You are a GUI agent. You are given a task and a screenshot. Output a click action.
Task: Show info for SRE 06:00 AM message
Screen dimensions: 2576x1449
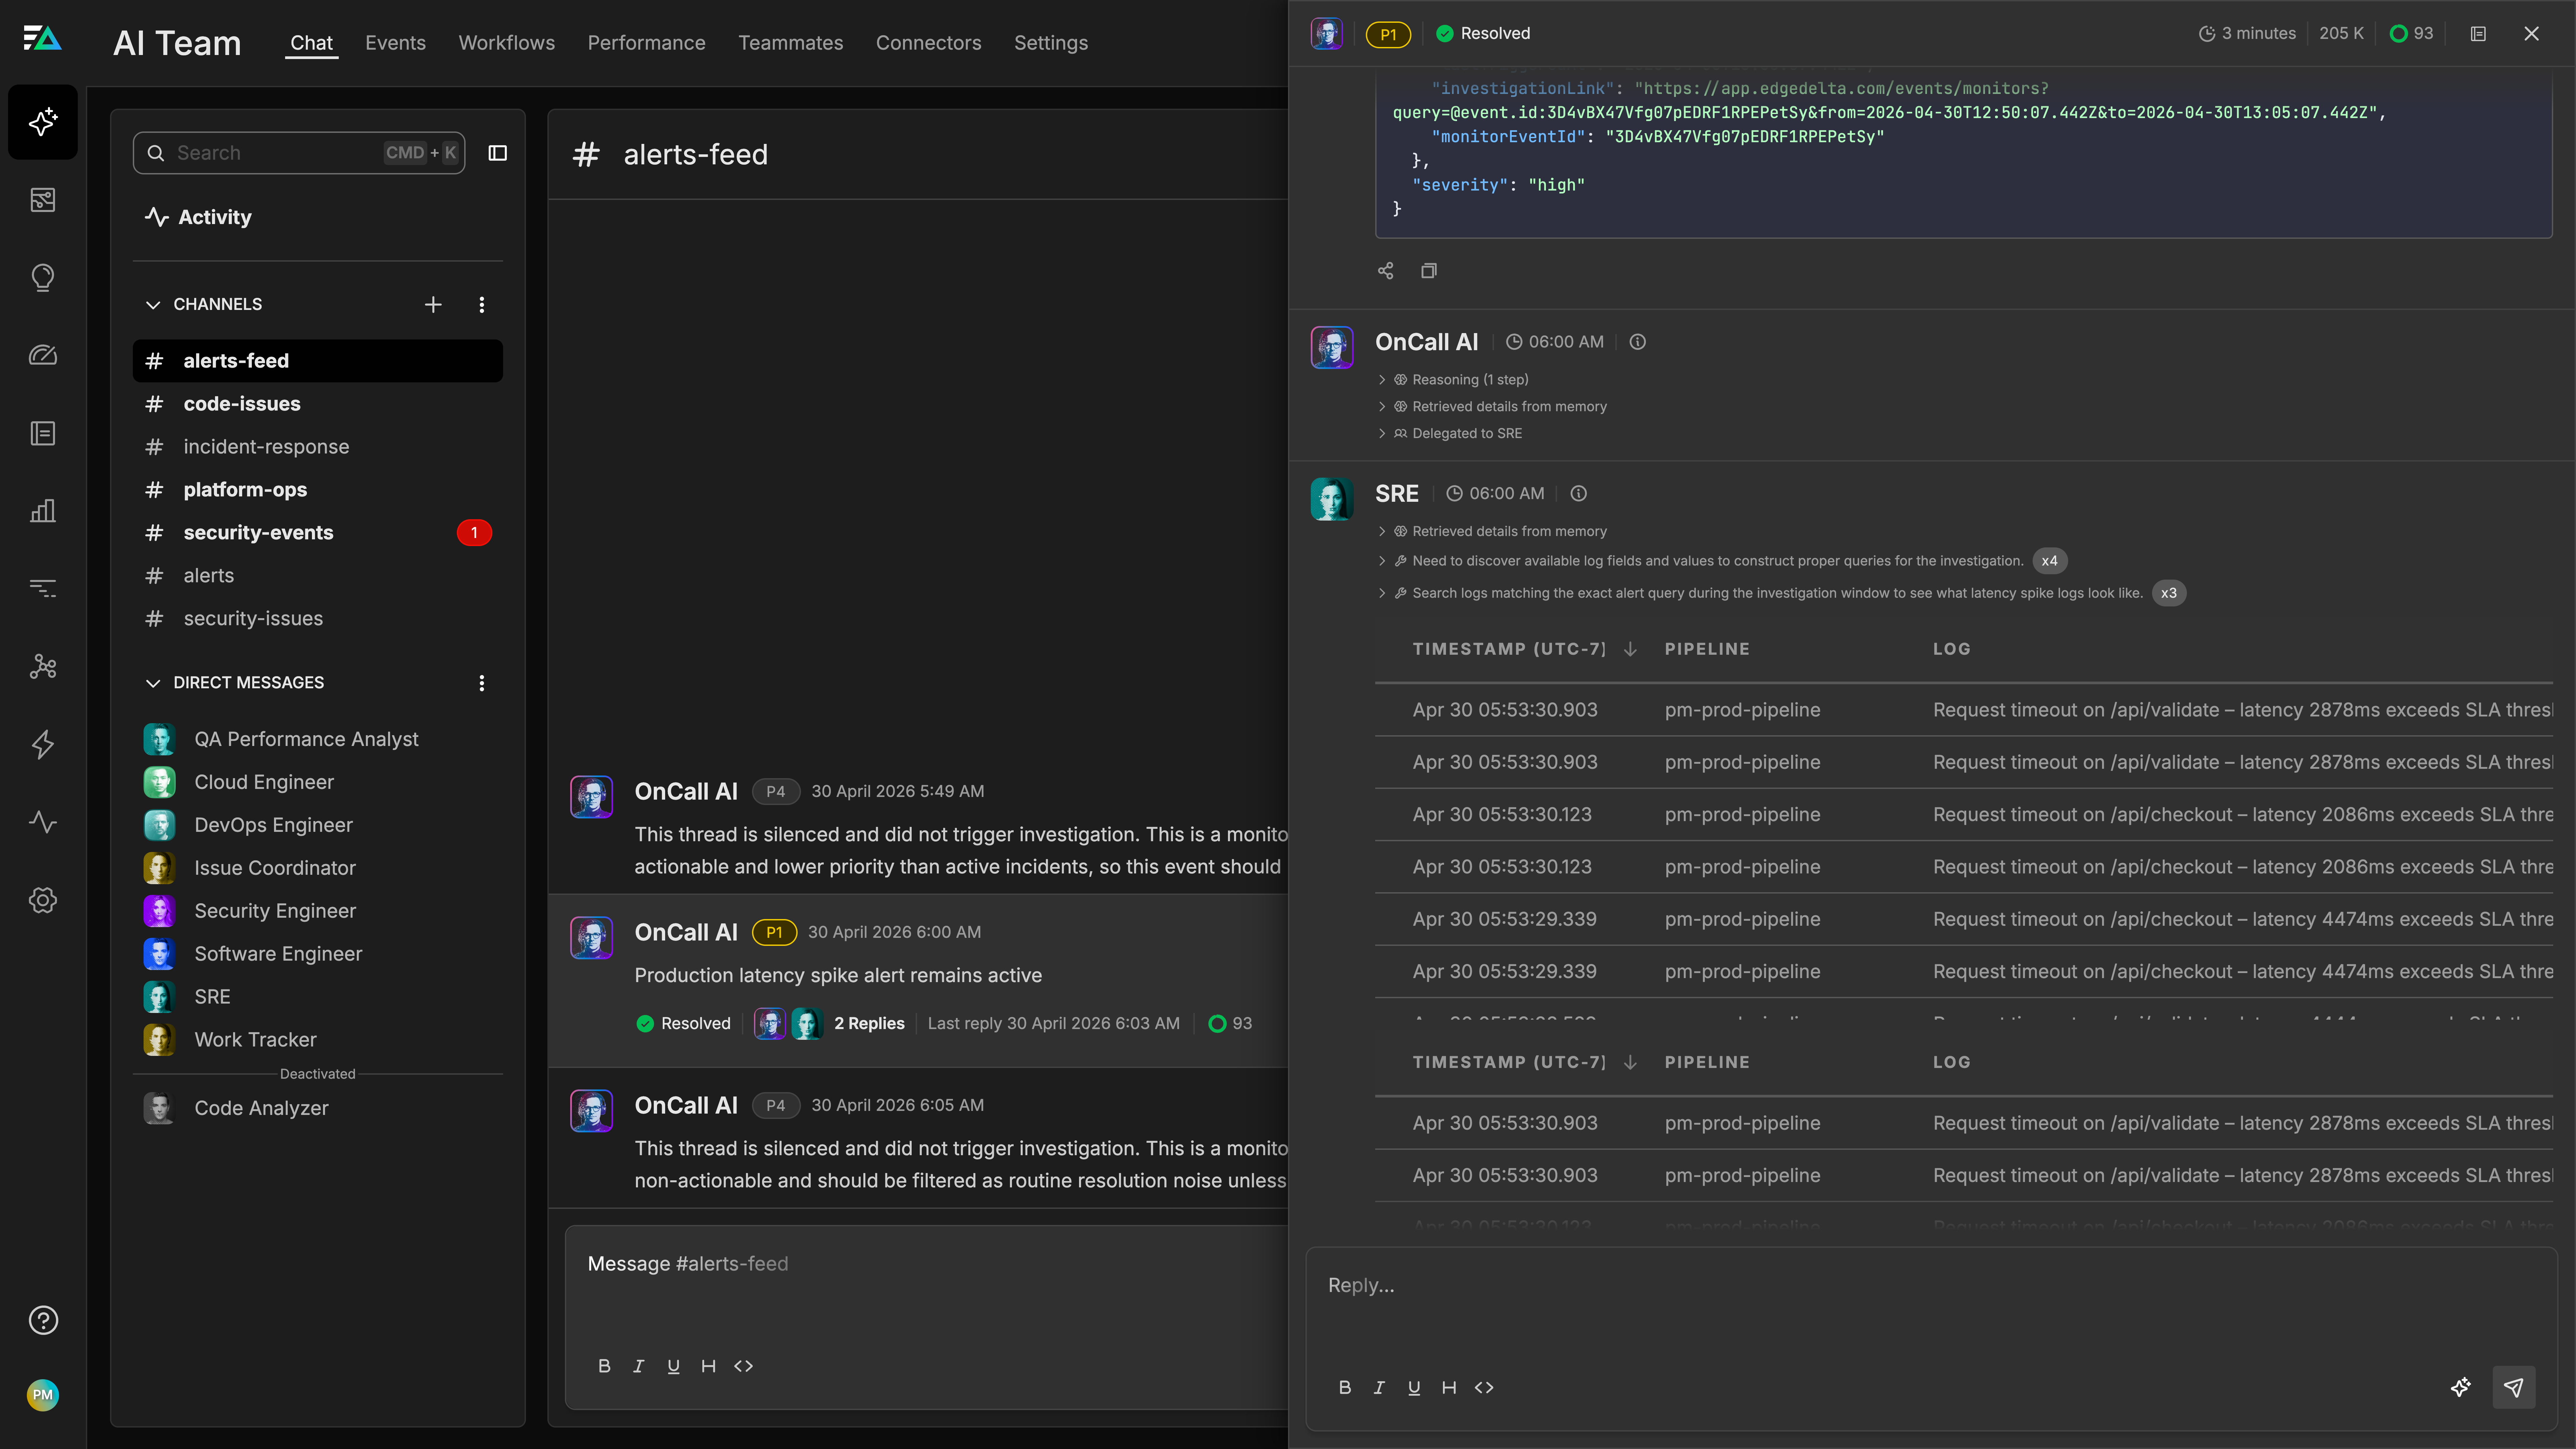pos(1578,493)
